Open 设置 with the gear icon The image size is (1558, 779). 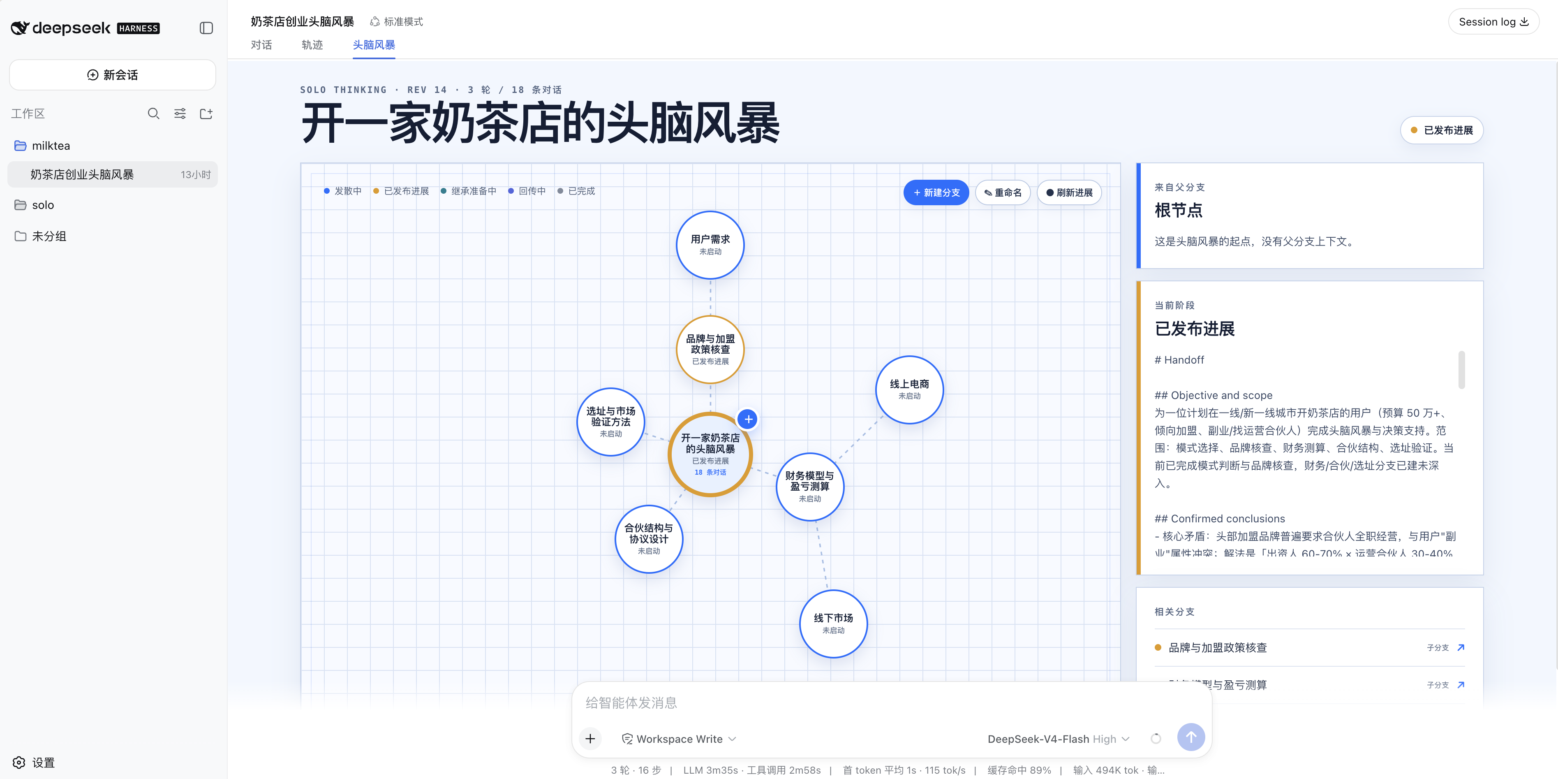(x=34, y=762)
